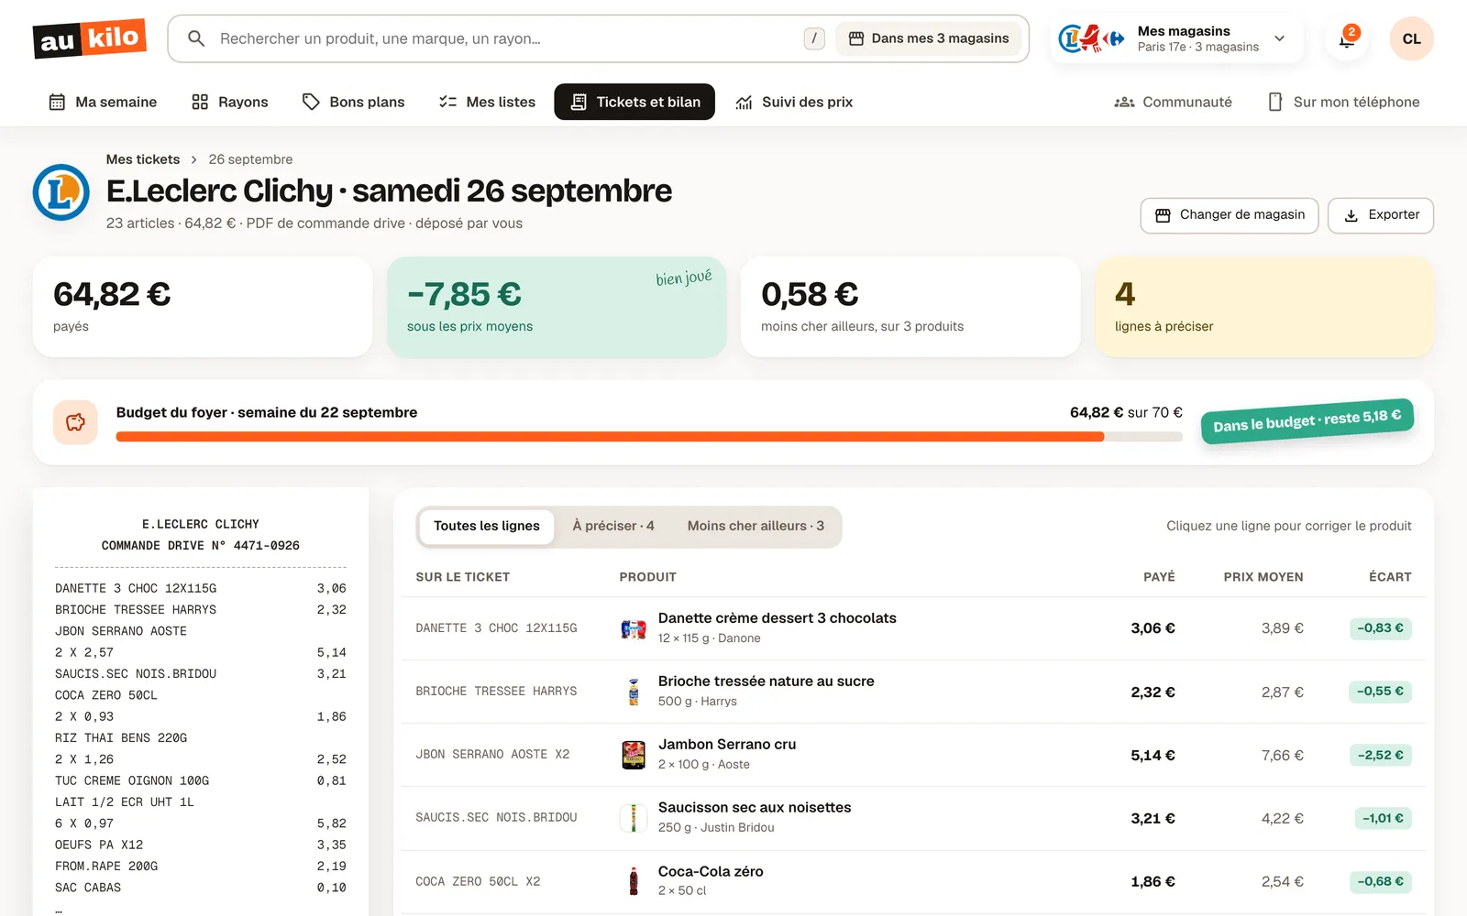The height and width of the screenshot is (916, 1467).
Task: Click the Coca-Cola zéro bottle image
Action: [634, 881]
